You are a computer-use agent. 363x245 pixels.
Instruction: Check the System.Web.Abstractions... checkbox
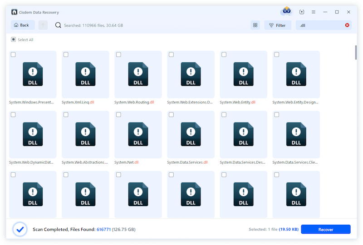click(66, 115)
